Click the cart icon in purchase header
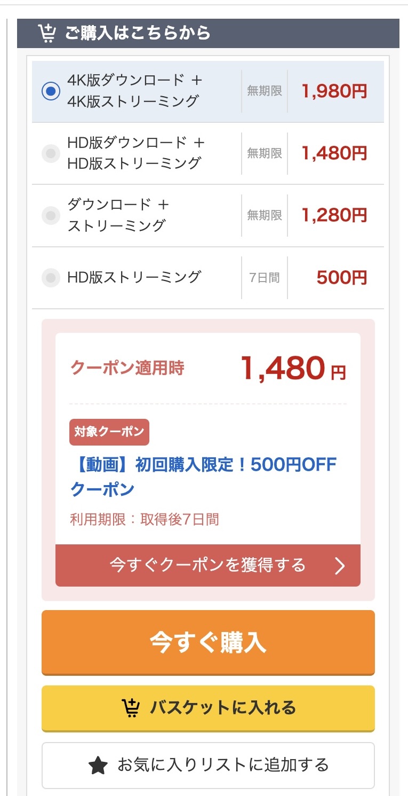 [x=47, y=33]
